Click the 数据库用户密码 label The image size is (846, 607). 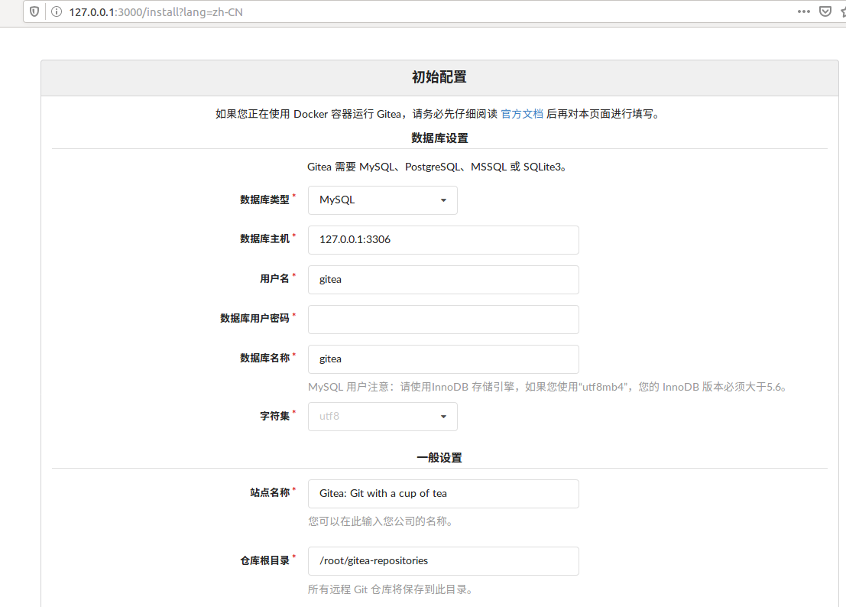tap(254, 318)
